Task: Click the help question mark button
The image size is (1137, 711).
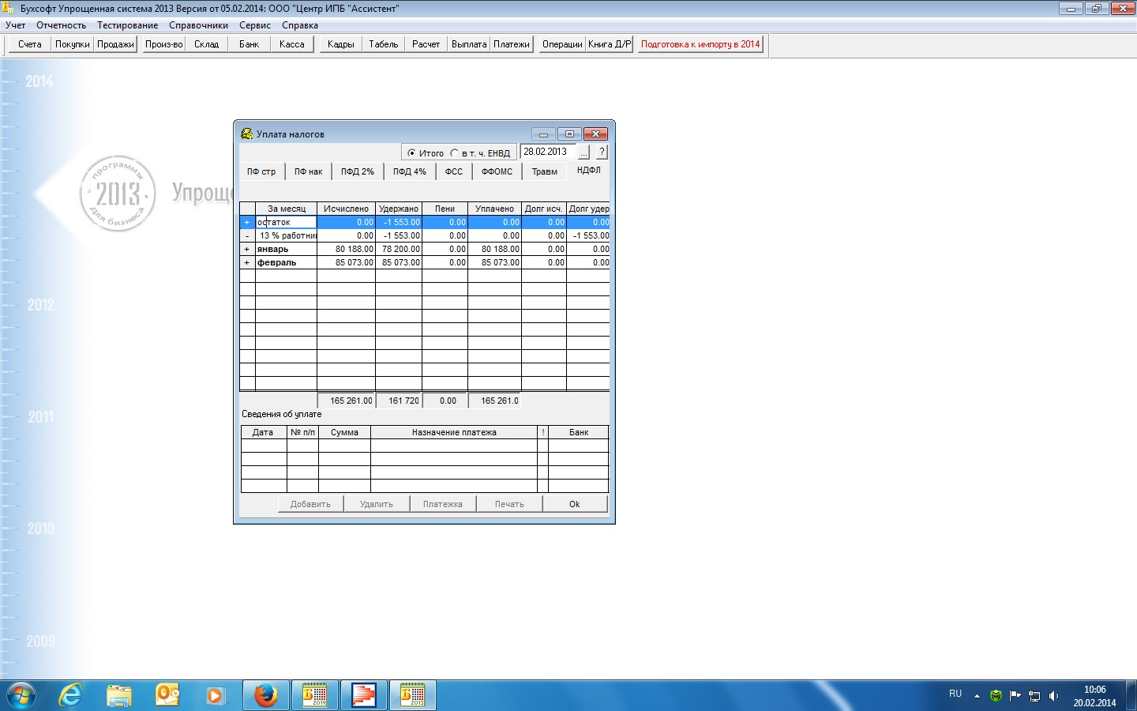Action: click(x=602, y=152)
